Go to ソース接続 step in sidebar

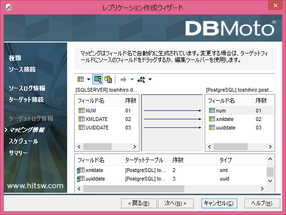pos(22,69)
